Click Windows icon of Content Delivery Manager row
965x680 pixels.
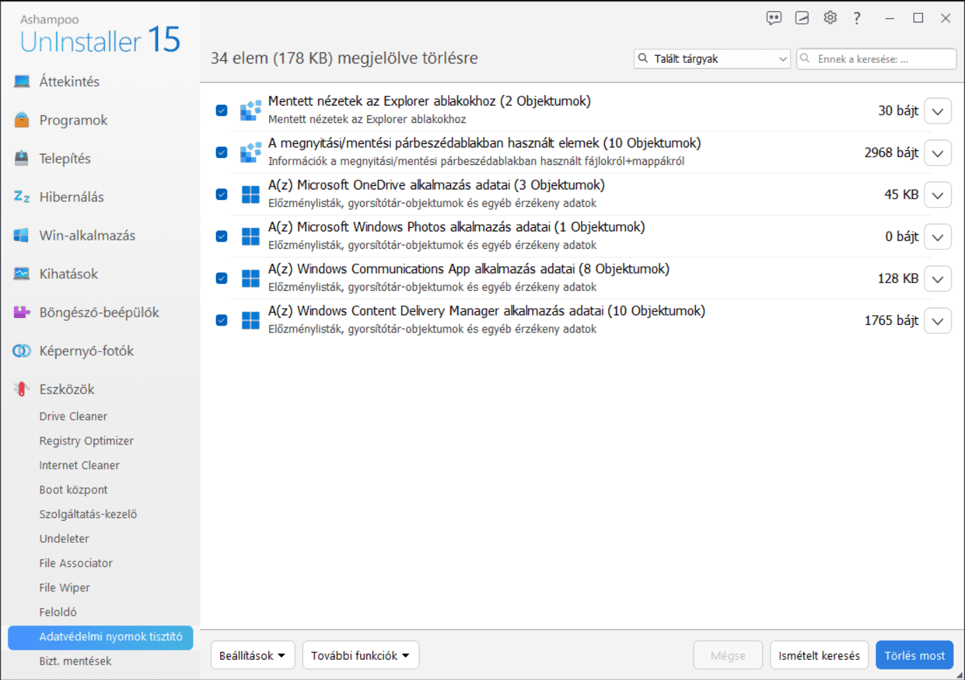(250, 320)
